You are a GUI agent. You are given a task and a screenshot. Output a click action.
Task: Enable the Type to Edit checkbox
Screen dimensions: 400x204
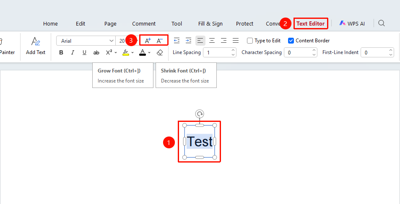(250, 41)
